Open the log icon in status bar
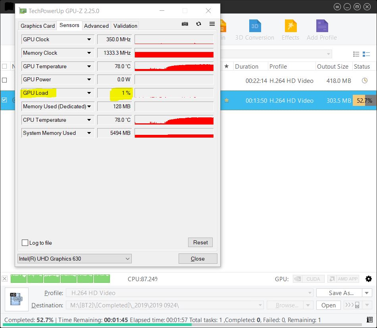The width and height of the screenshot is (377, 328). [x=369, y=320]
